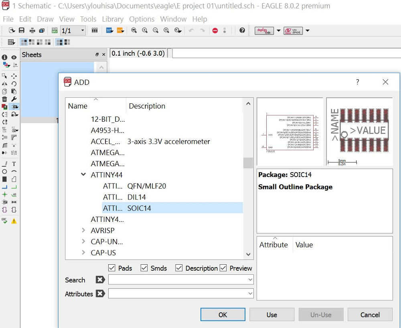Image resolution: width=401 pixels, height=328 pixels.
Task: Select the Info tool
Action: (4, 57)
